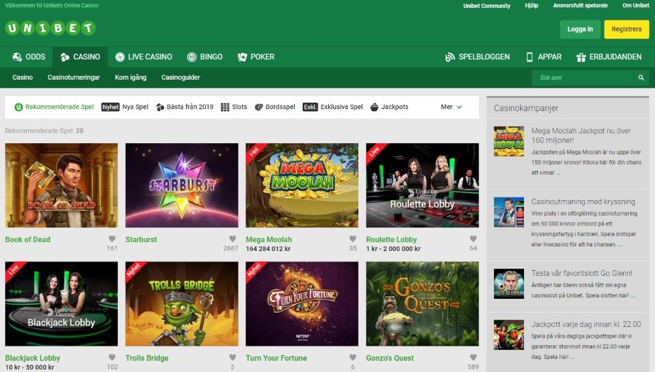Viewport: 655px width, 372px height.
Task: Select the Exklusiva Spel category
Action: pyautogui.click(x=333, y=107)
